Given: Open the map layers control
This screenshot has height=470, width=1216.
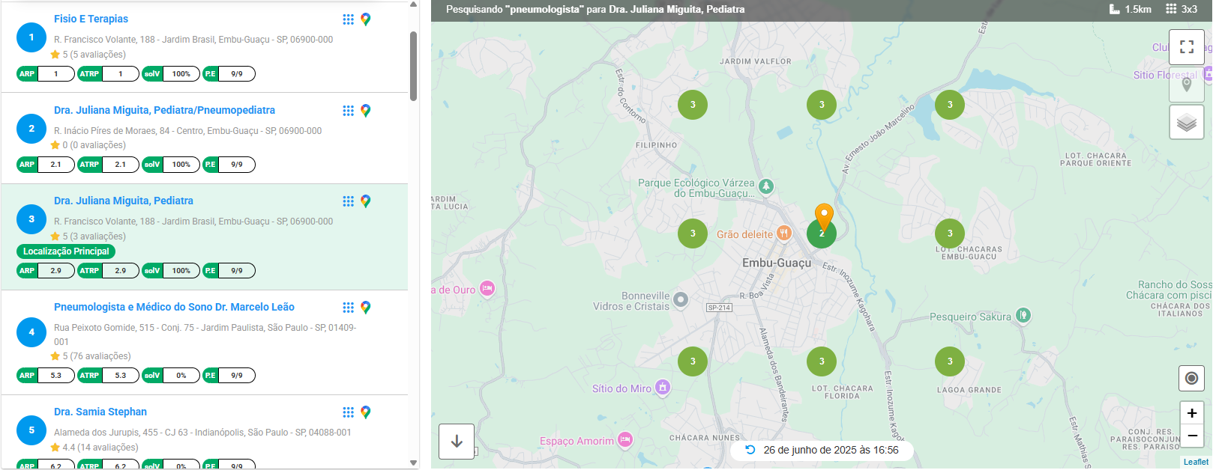Looking at the screenshot, I should click(x=1186, y=122).
